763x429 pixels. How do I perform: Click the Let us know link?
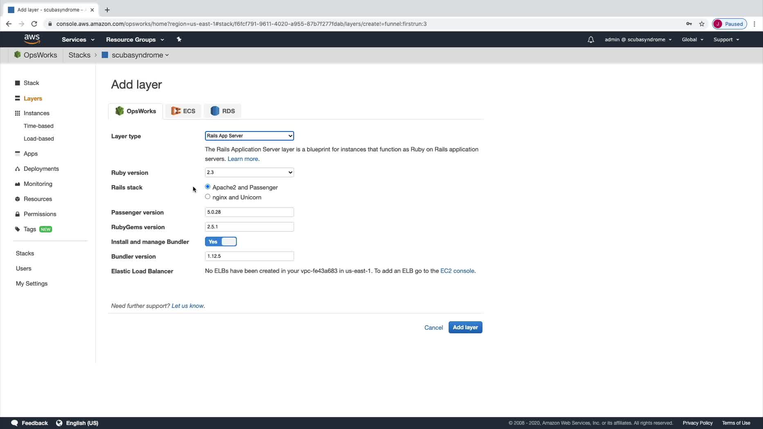point(188,306)
